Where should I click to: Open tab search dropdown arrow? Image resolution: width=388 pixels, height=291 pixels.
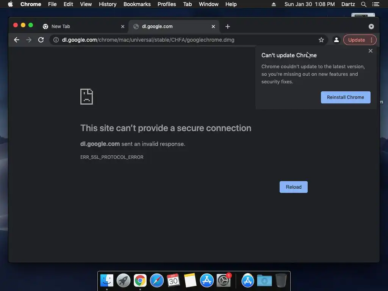[371, 27]
